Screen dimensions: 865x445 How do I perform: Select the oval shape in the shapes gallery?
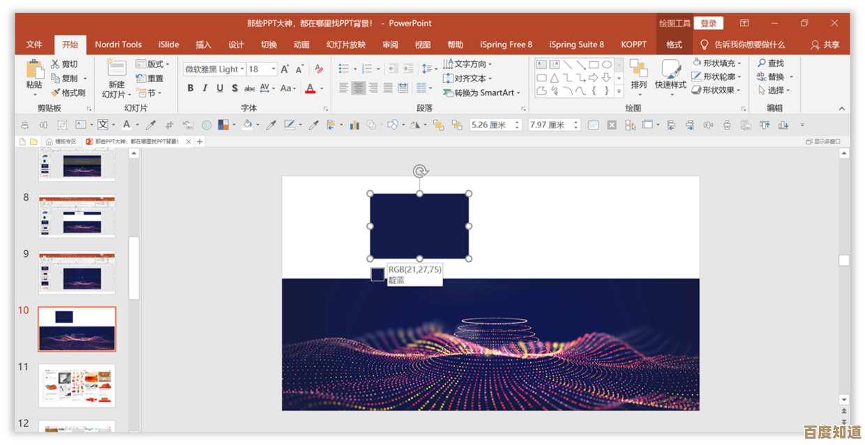(607, 65)
